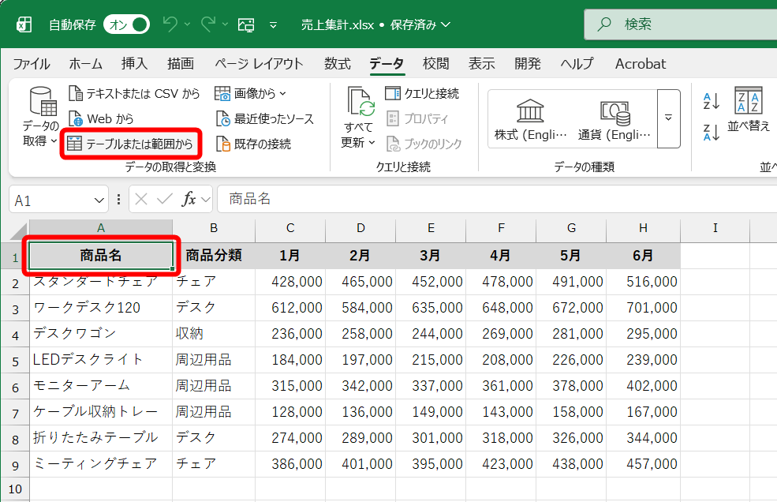Select row 5 header
The height and width of the screenshot is (502, 777).
click(15, 361)
